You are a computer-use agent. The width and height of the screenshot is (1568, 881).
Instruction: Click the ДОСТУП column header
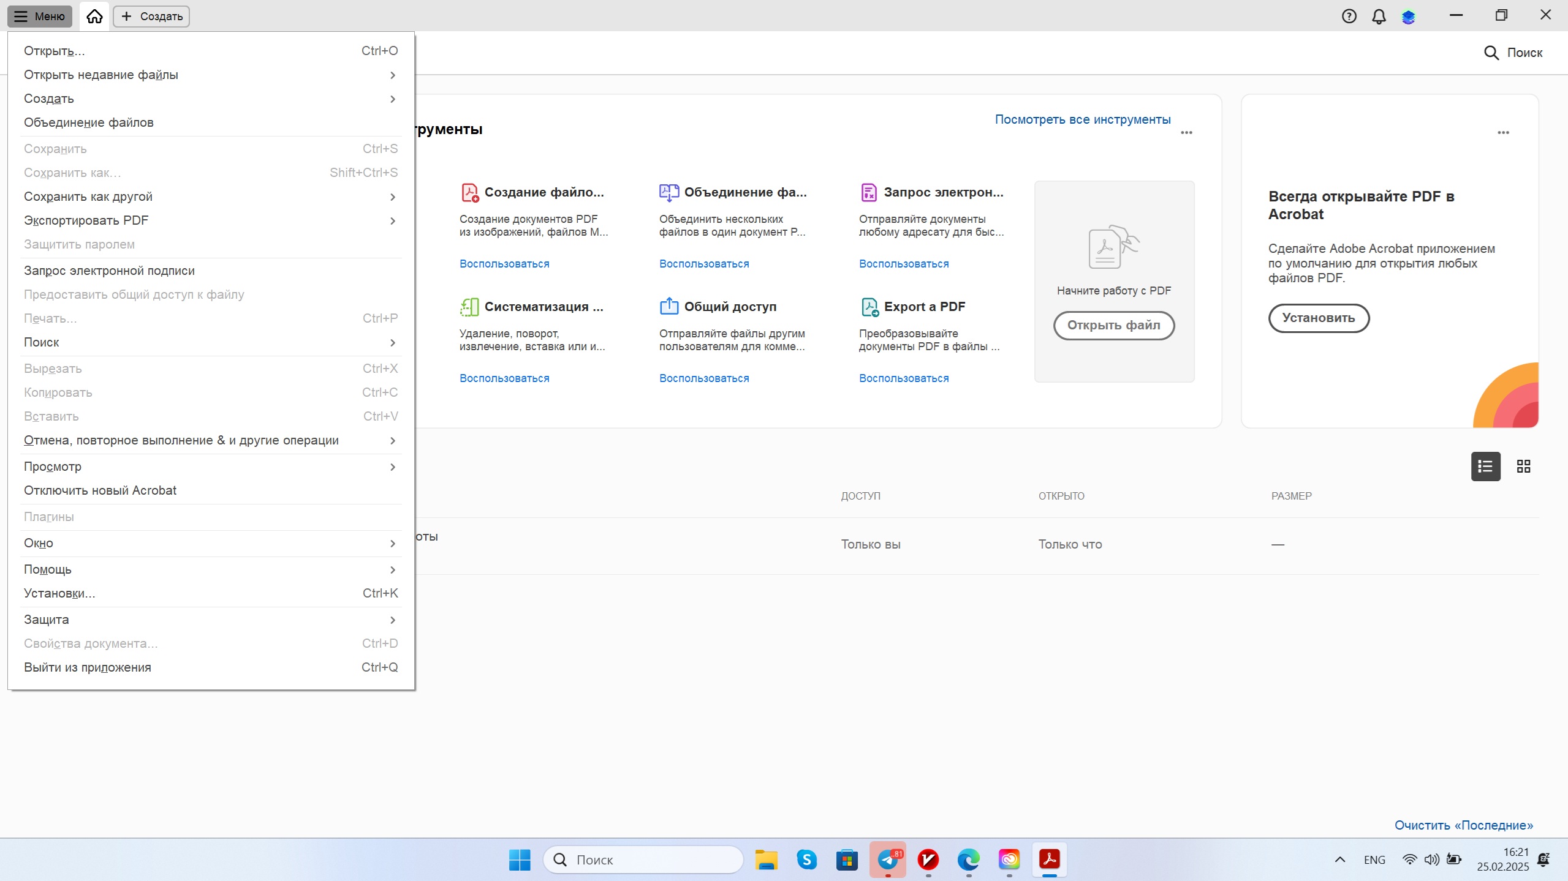point(860,496)
